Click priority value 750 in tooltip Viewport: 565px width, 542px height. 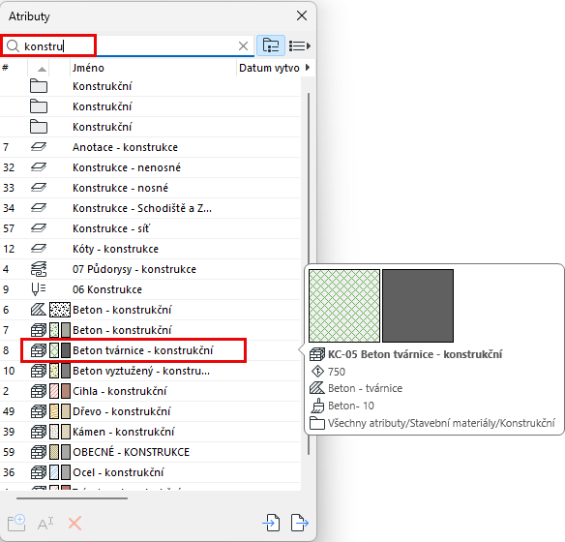coord(336,372)
